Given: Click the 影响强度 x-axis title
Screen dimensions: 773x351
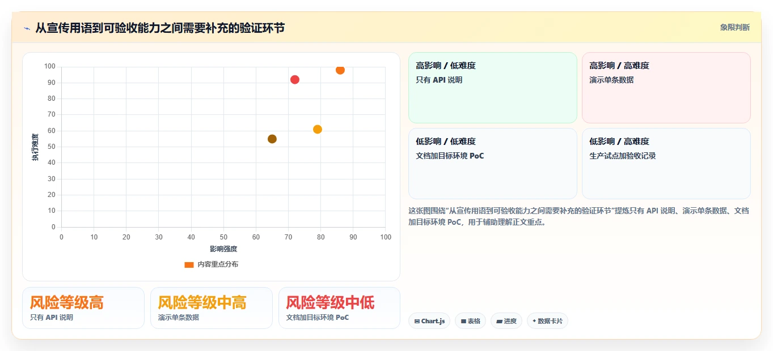Looking at the screenshot, I should click(223, 249).
